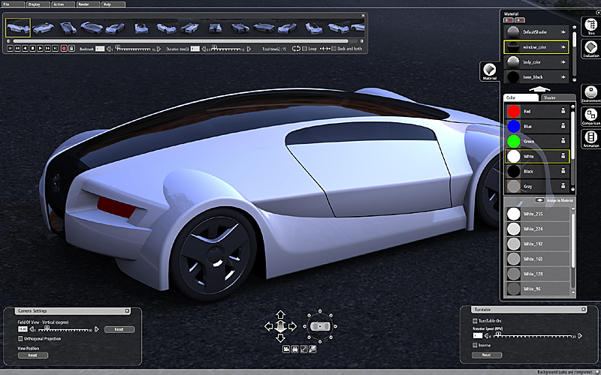
Task: Toggle the Orthogonal Projection checkbox
Action: pos(20,338)
